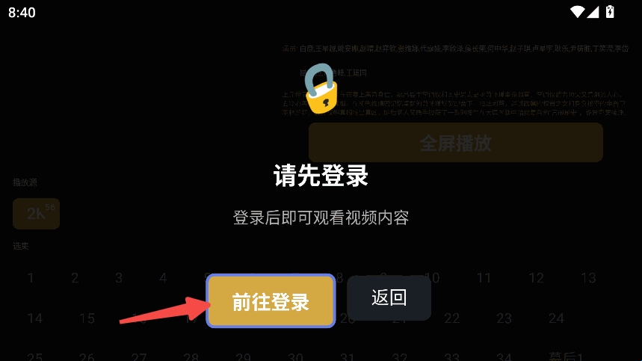Tap the 前往登录 login button
Screen dimensions: 642x361
click(271, 300)
